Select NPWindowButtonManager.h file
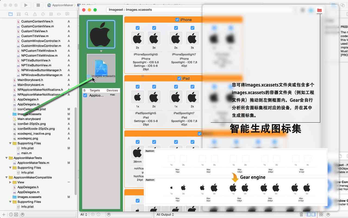 41,70
